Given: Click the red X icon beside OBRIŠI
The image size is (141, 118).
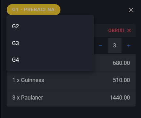Looking at the screenshot, I should 129,31.
